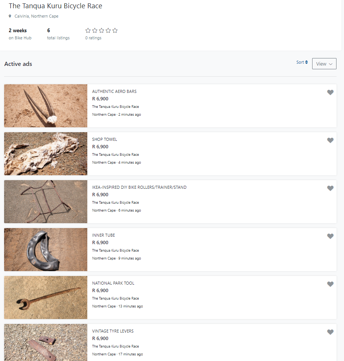This screenshot has width=344, height=361.
Task: Favorite the Shop Towel listing heart
Action: (330, 140)
